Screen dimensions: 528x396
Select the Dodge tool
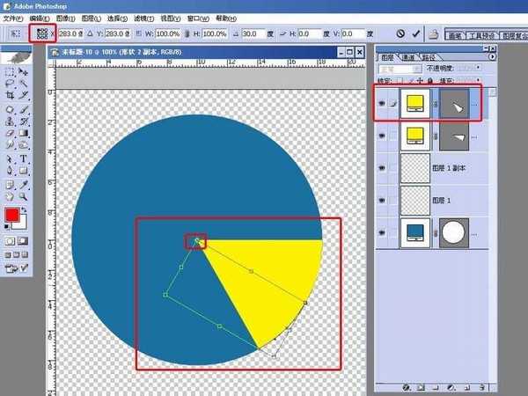point(23,145)
